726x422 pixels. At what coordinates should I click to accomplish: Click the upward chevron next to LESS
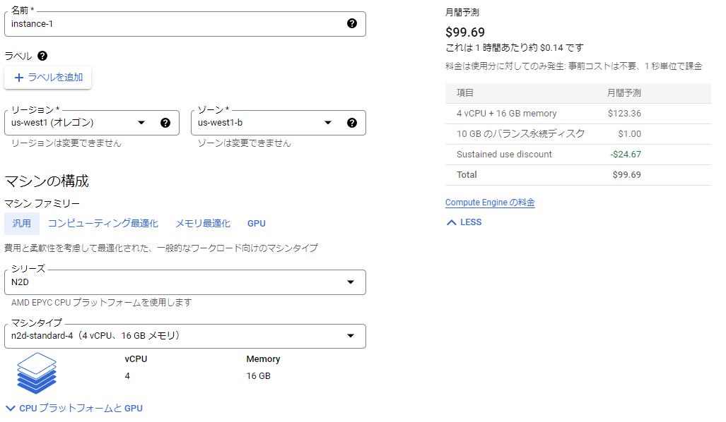pyautogui.click(x=450, y=222)
